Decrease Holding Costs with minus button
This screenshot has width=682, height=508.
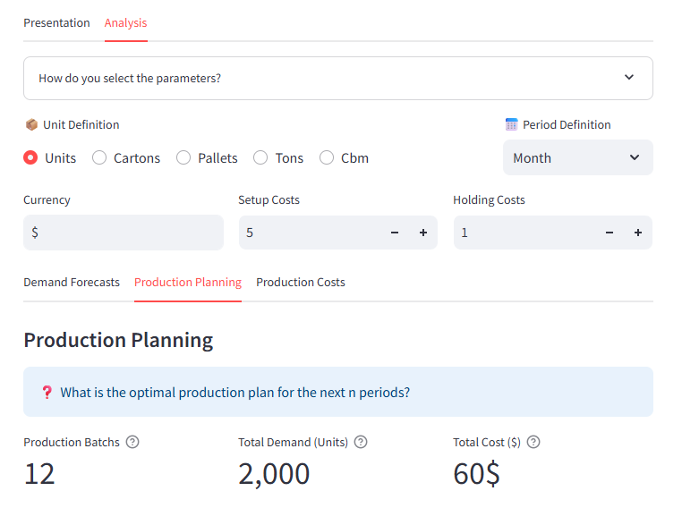pos(610,233)
